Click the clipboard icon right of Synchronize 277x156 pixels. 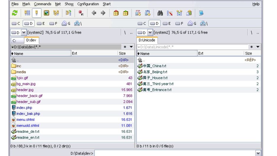point(189,13)
